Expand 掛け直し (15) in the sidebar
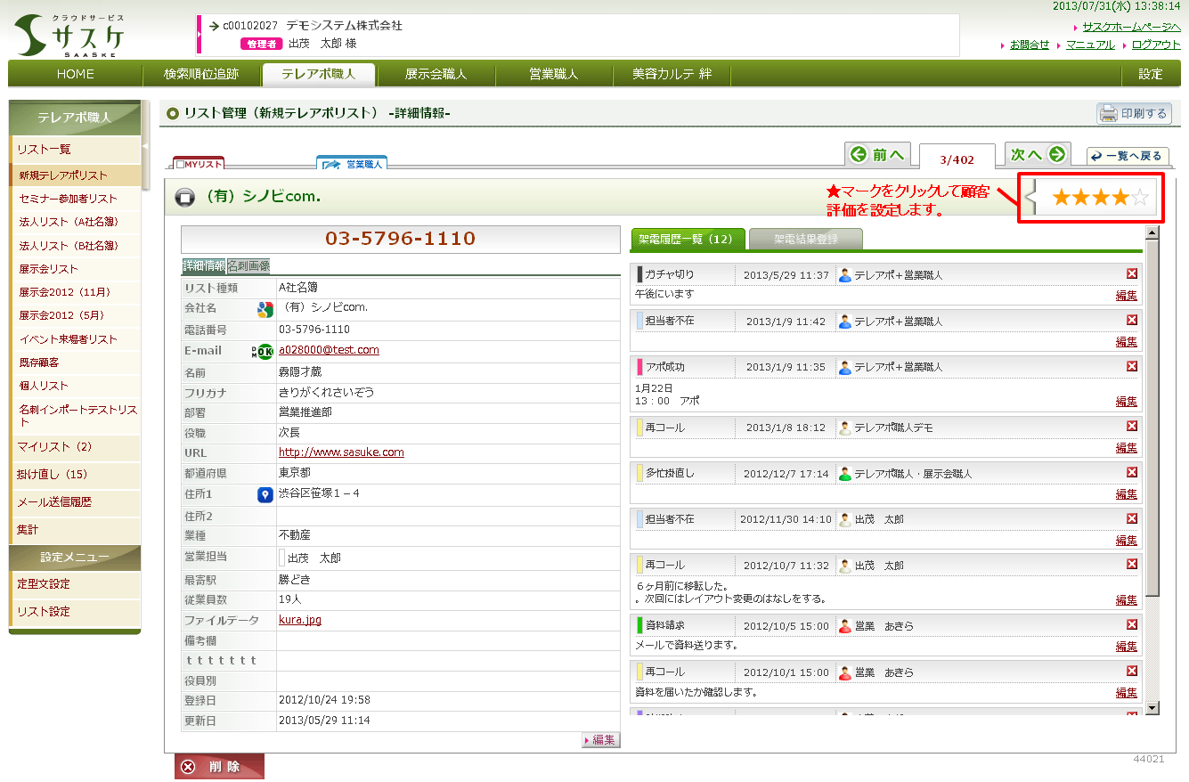 (x=75, y=475)
